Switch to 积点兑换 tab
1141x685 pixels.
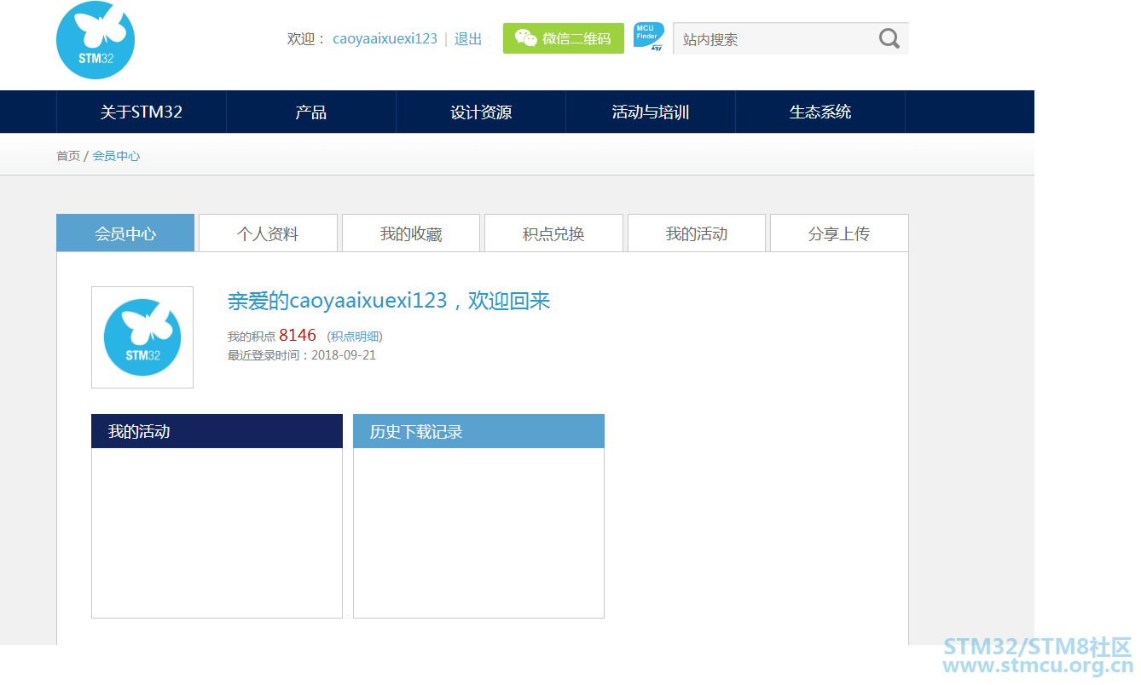point(553,233)
